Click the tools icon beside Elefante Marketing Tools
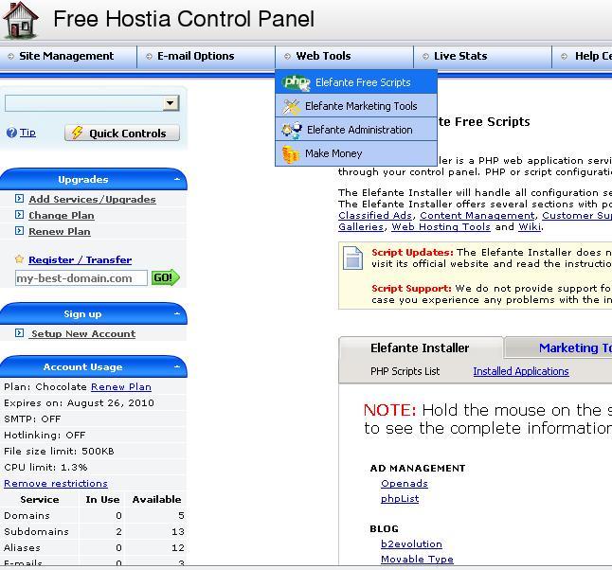 click(292, 106)
